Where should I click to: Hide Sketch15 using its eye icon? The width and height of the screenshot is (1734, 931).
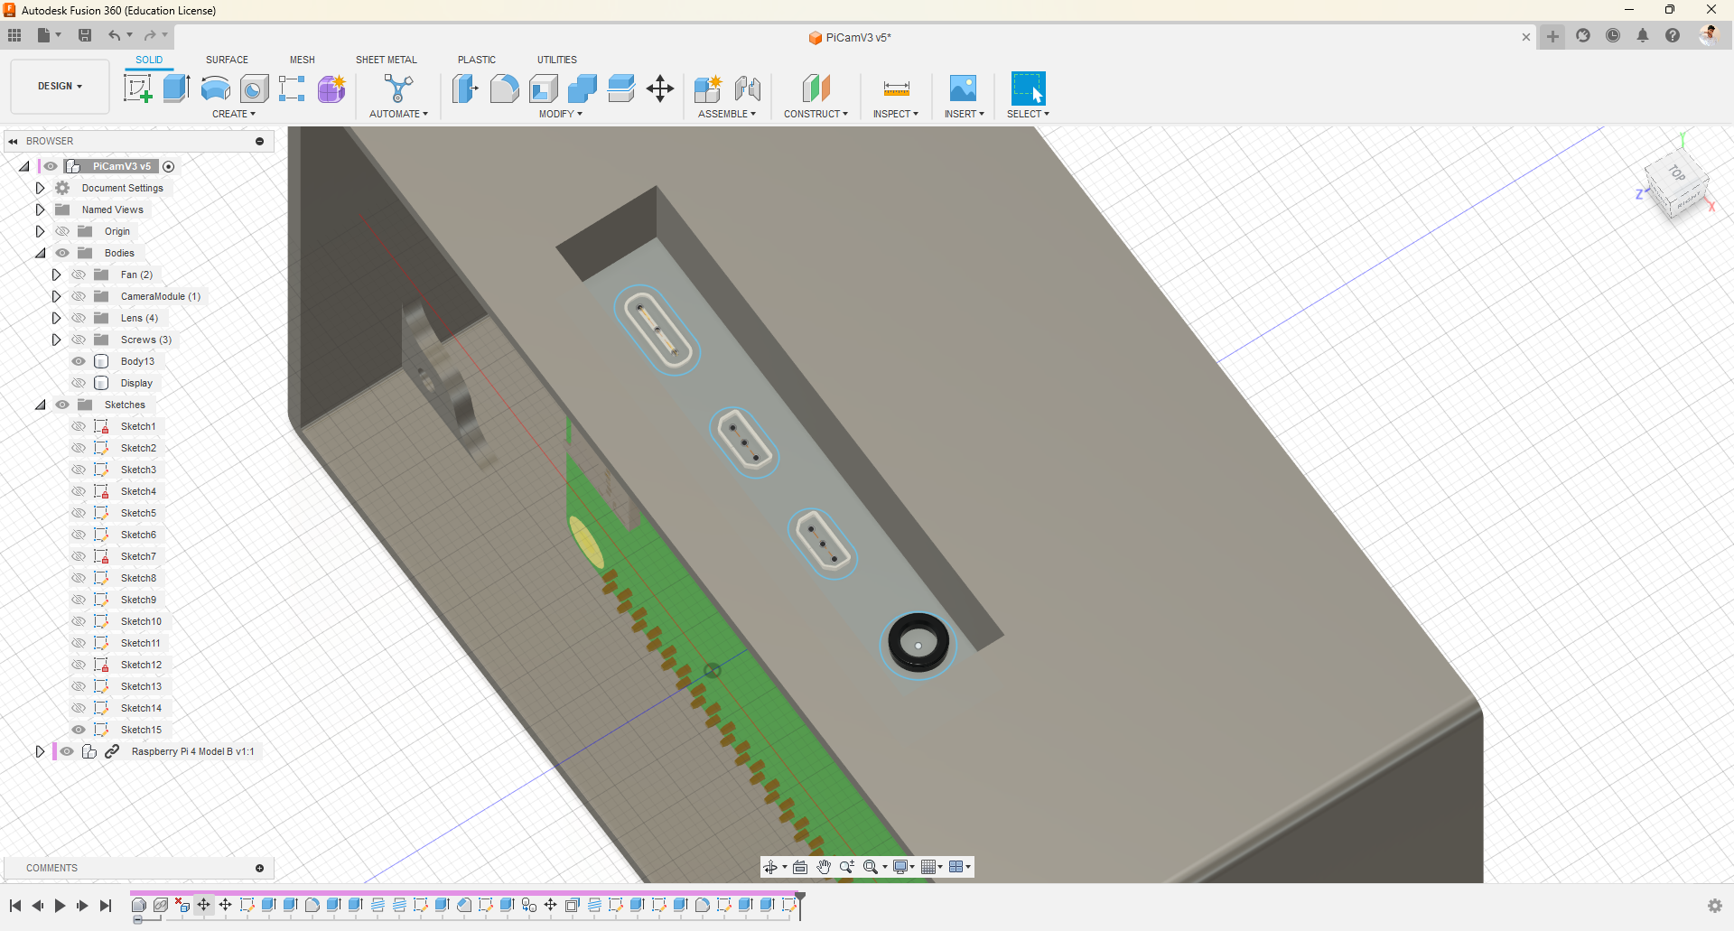[x=79, y=730]
